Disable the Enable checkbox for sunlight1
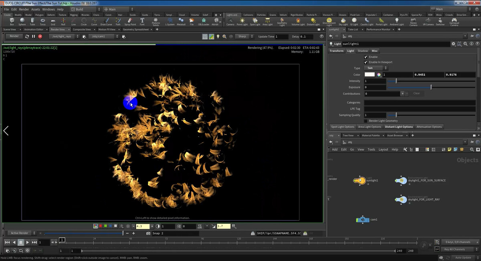481x261 pixels. [366, 57]
